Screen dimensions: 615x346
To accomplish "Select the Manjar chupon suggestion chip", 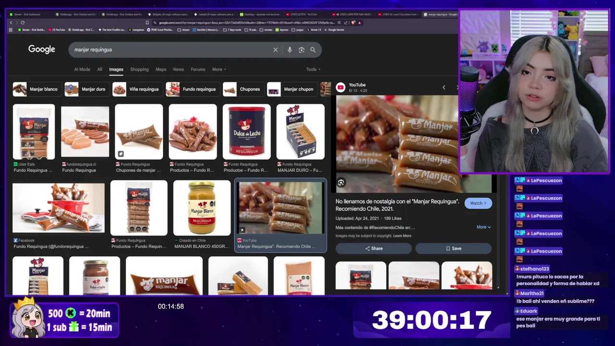I will 292,89.
